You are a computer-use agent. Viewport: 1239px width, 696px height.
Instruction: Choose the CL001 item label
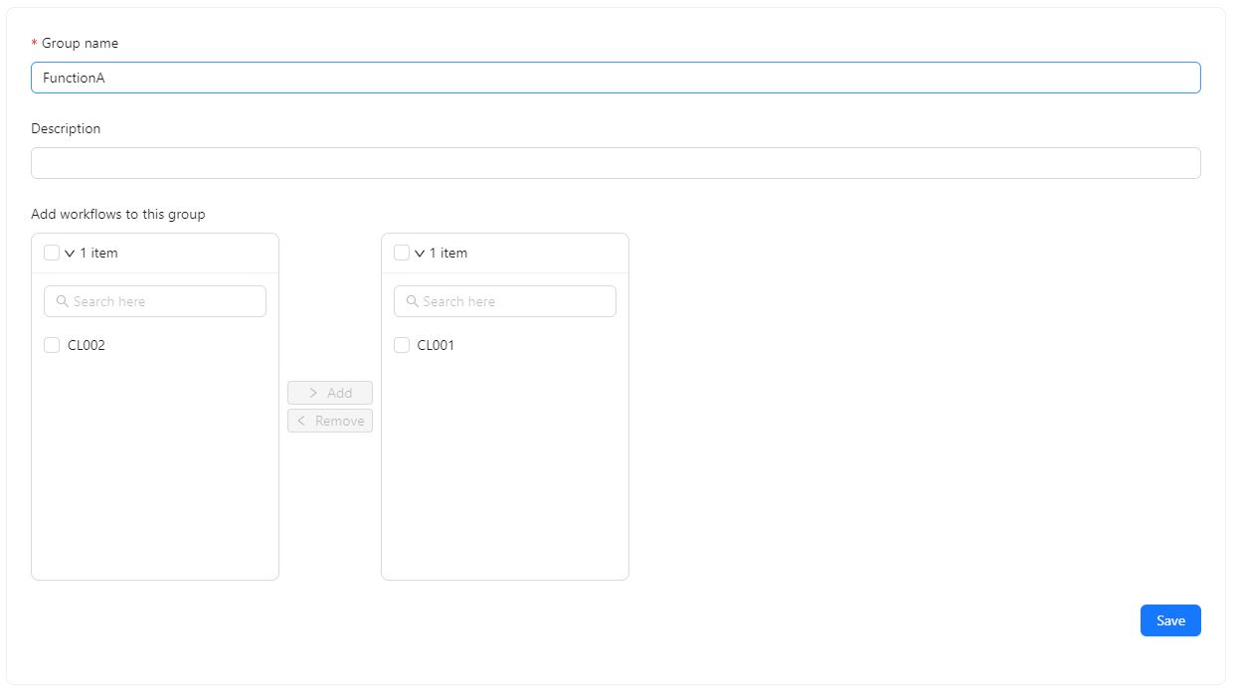[436, 345]
